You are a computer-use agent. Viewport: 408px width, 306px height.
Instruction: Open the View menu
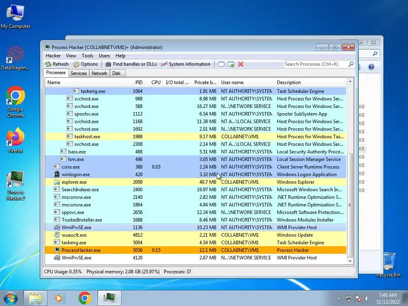pyautogui.click(x=71, y=56)
